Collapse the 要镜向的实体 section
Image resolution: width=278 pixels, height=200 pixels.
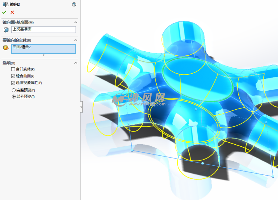click(x=76, y=40)
